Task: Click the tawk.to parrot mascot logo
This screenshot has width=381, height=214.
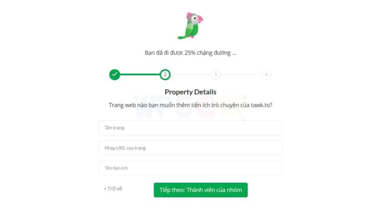Action: (x=190, y=26)
